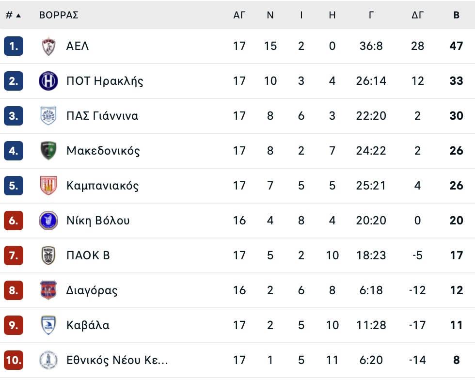475x380 pixels.
Task: Click the ΠΟΤ Ηρακλής club logo
Action: pyautogui.click(x=48, y=81)
